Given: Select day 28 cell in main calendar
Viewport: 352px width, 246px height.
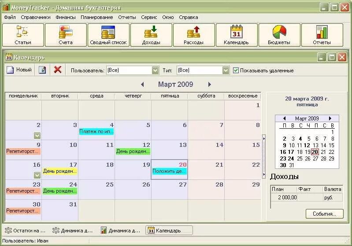Looking at the screenshot, I should click(x=206, y=190).
